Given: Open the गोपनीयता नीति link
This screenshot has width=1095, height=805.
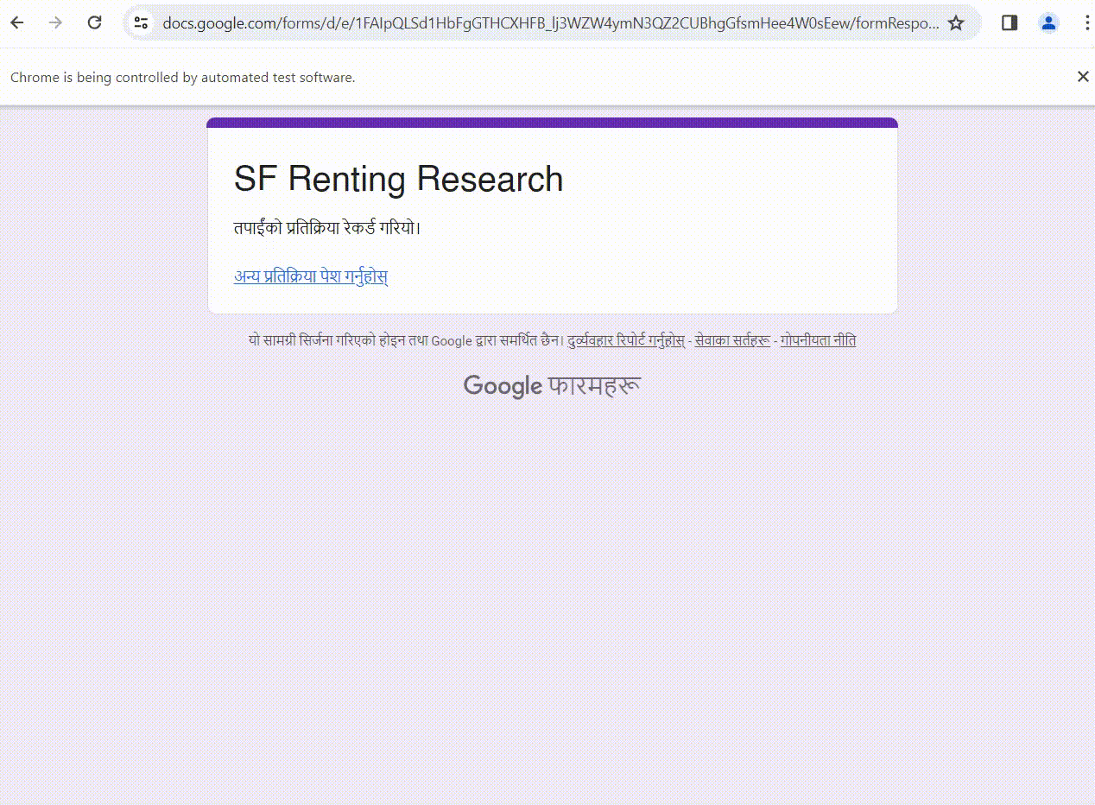Looking at the screenshot, I should 818,340.
